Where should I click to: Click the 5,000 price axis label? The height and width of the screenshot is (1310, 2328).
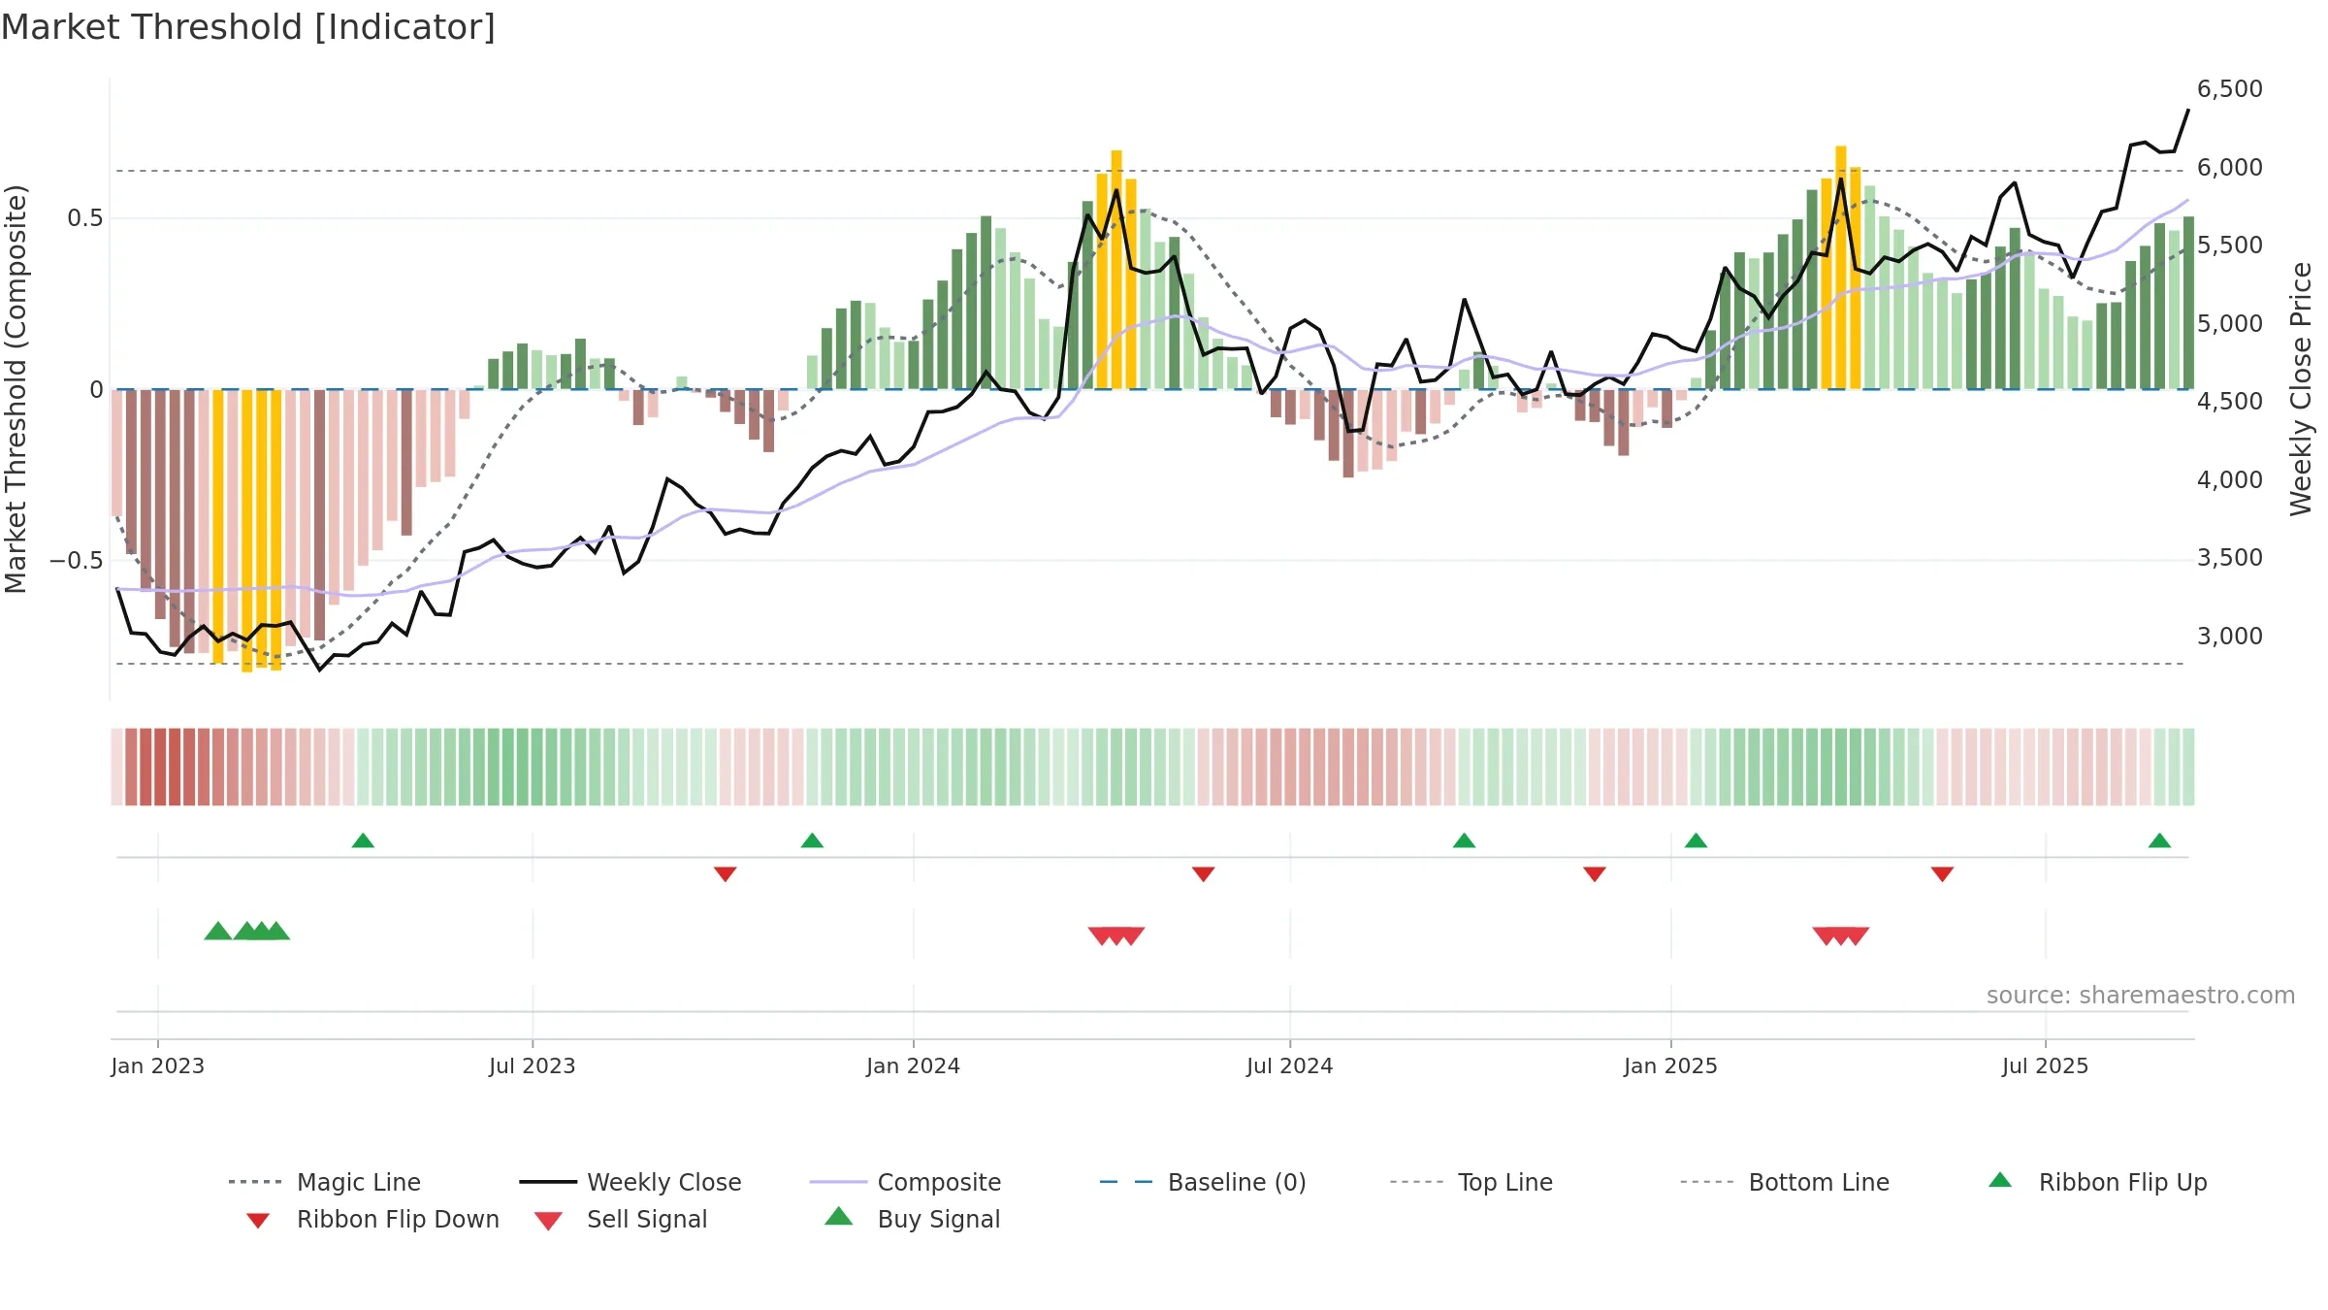(2229, 323)
